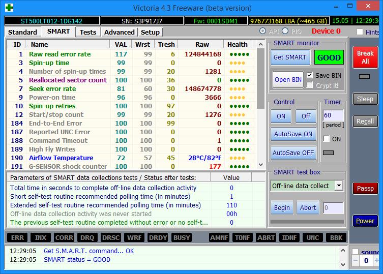Click the SMART table scrollbar thumb
The height and width of the screenshot is (274, 383).
260,78
